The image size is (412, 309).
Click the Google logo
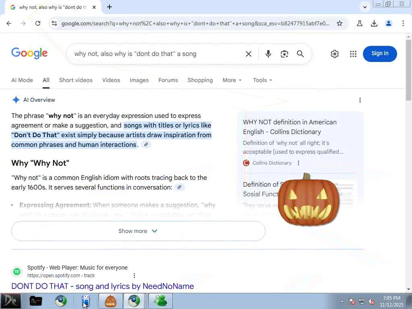pyautogui.click(x=29, y=54)
